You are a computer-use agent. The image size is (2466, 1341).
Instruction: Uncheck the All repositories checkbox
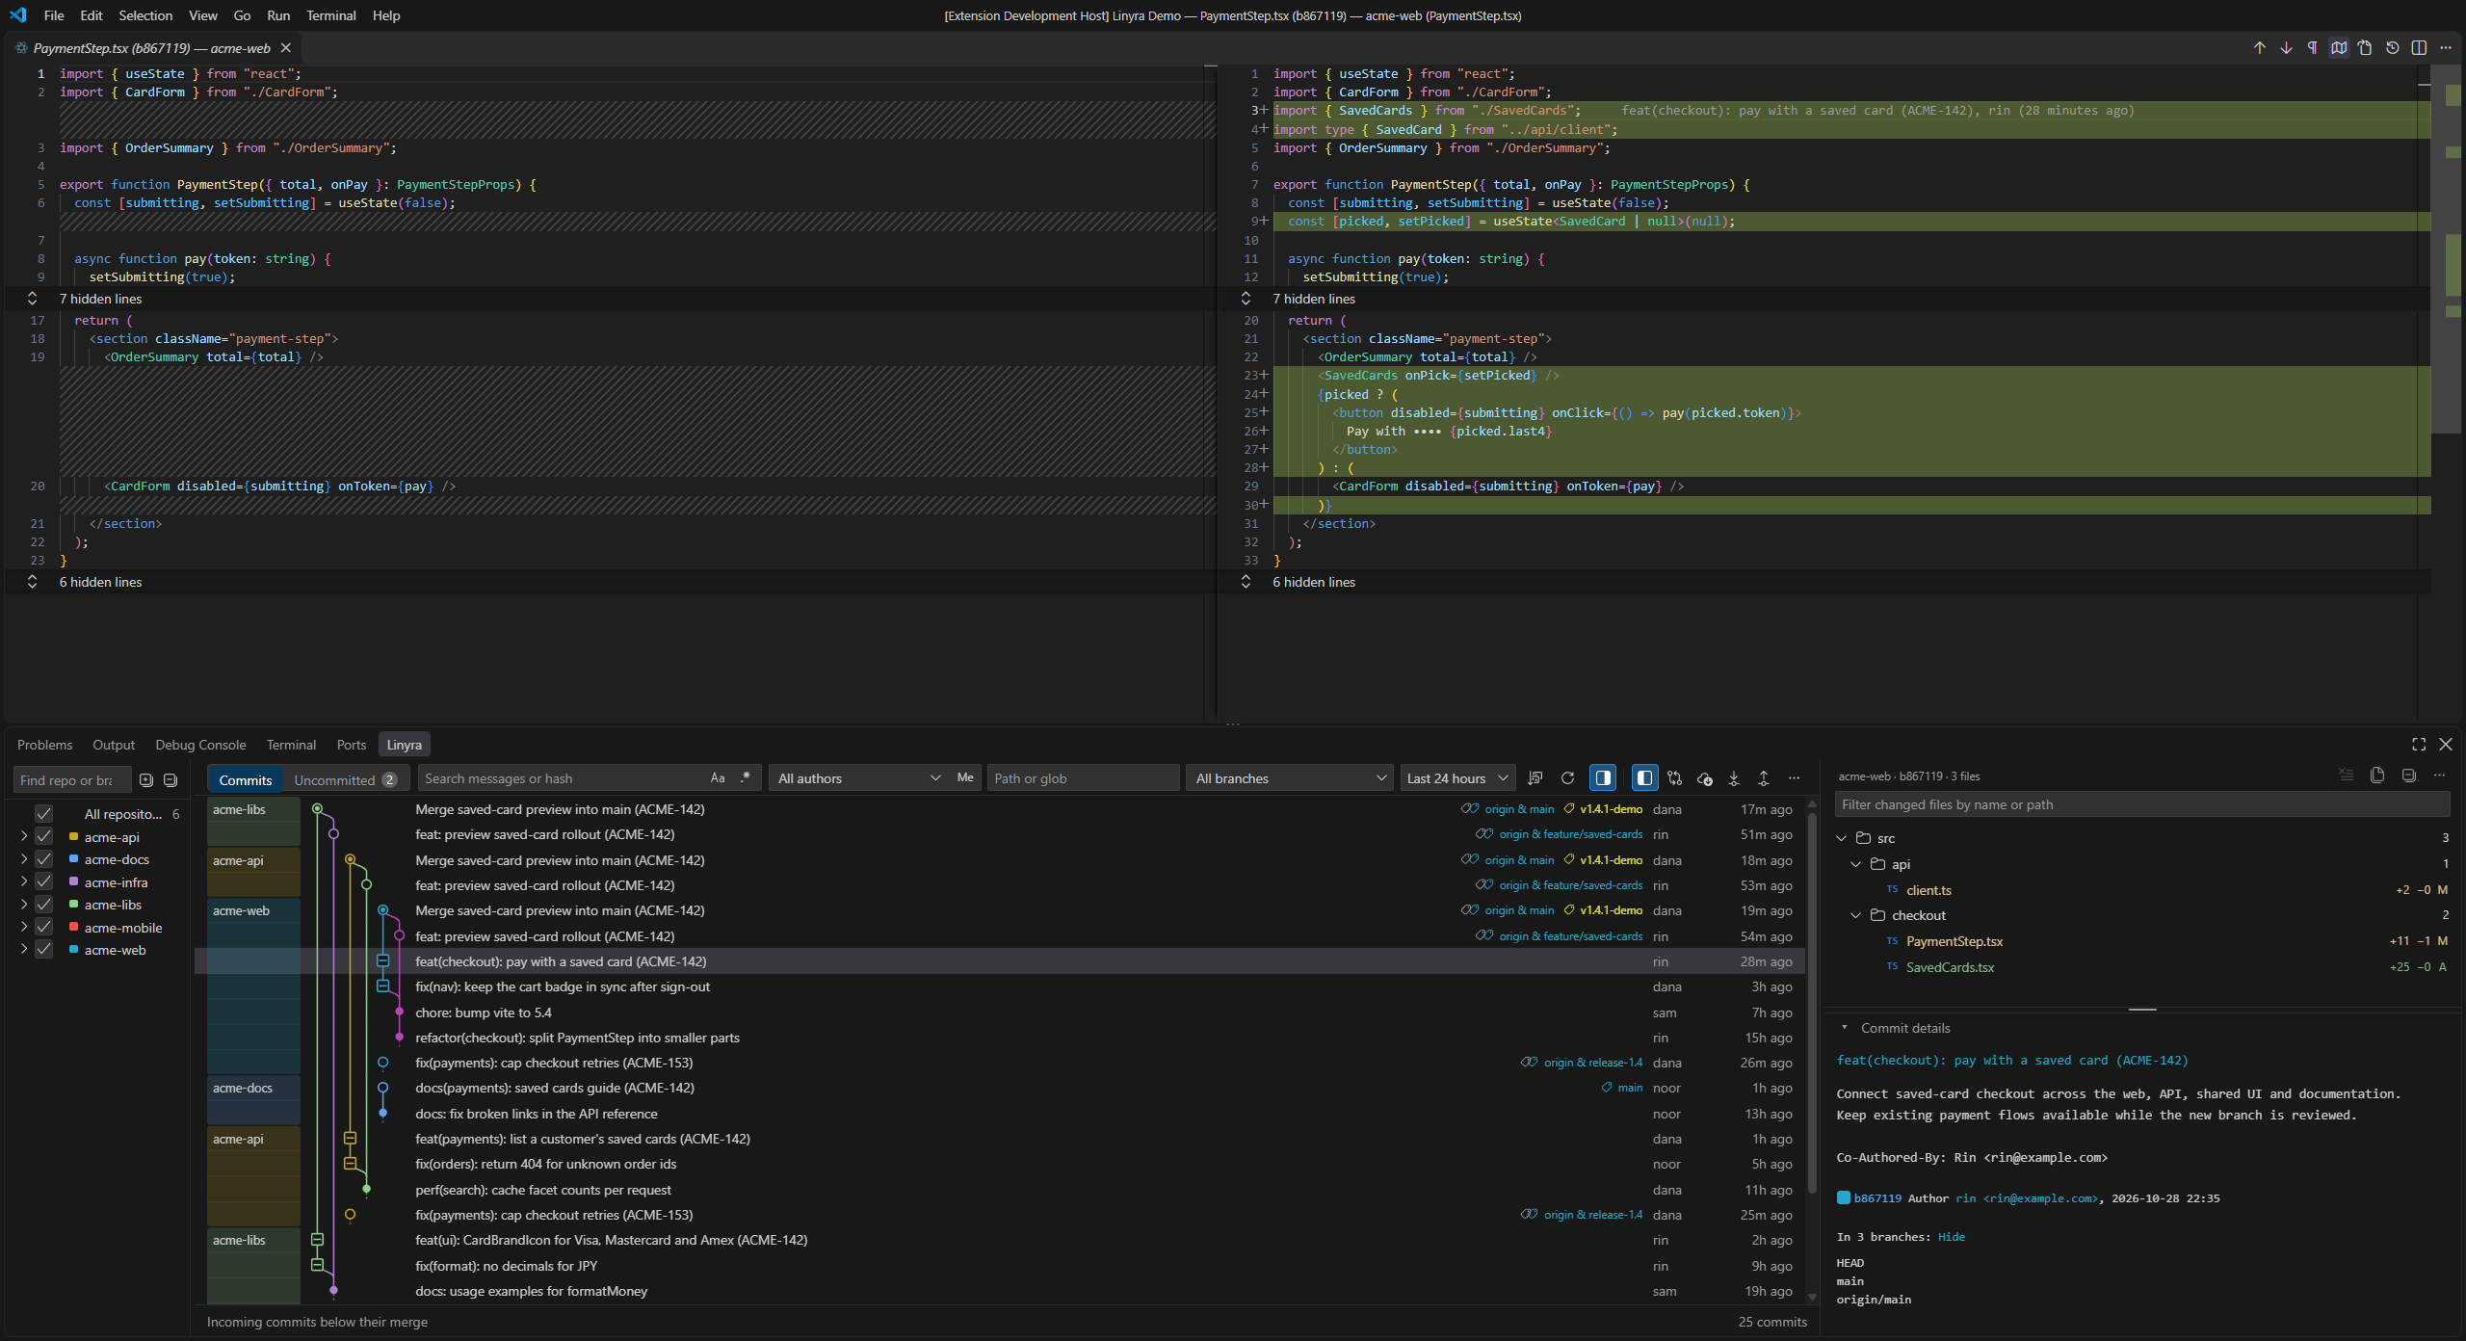(x=43, y=814)
